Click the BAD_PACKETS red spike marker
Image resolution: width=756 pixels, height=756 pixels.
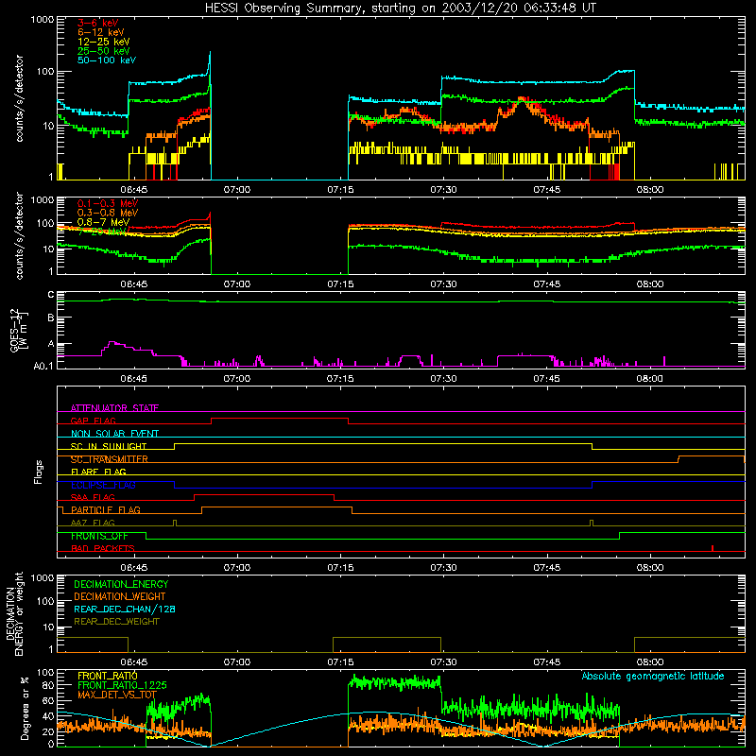click(x=713, y=548)
